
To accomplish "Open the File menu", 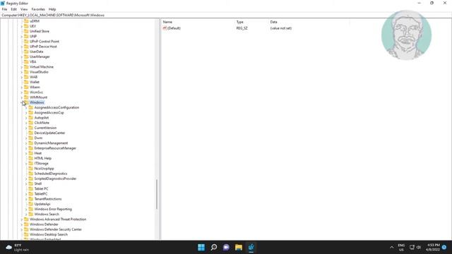I will click(4, 9).
